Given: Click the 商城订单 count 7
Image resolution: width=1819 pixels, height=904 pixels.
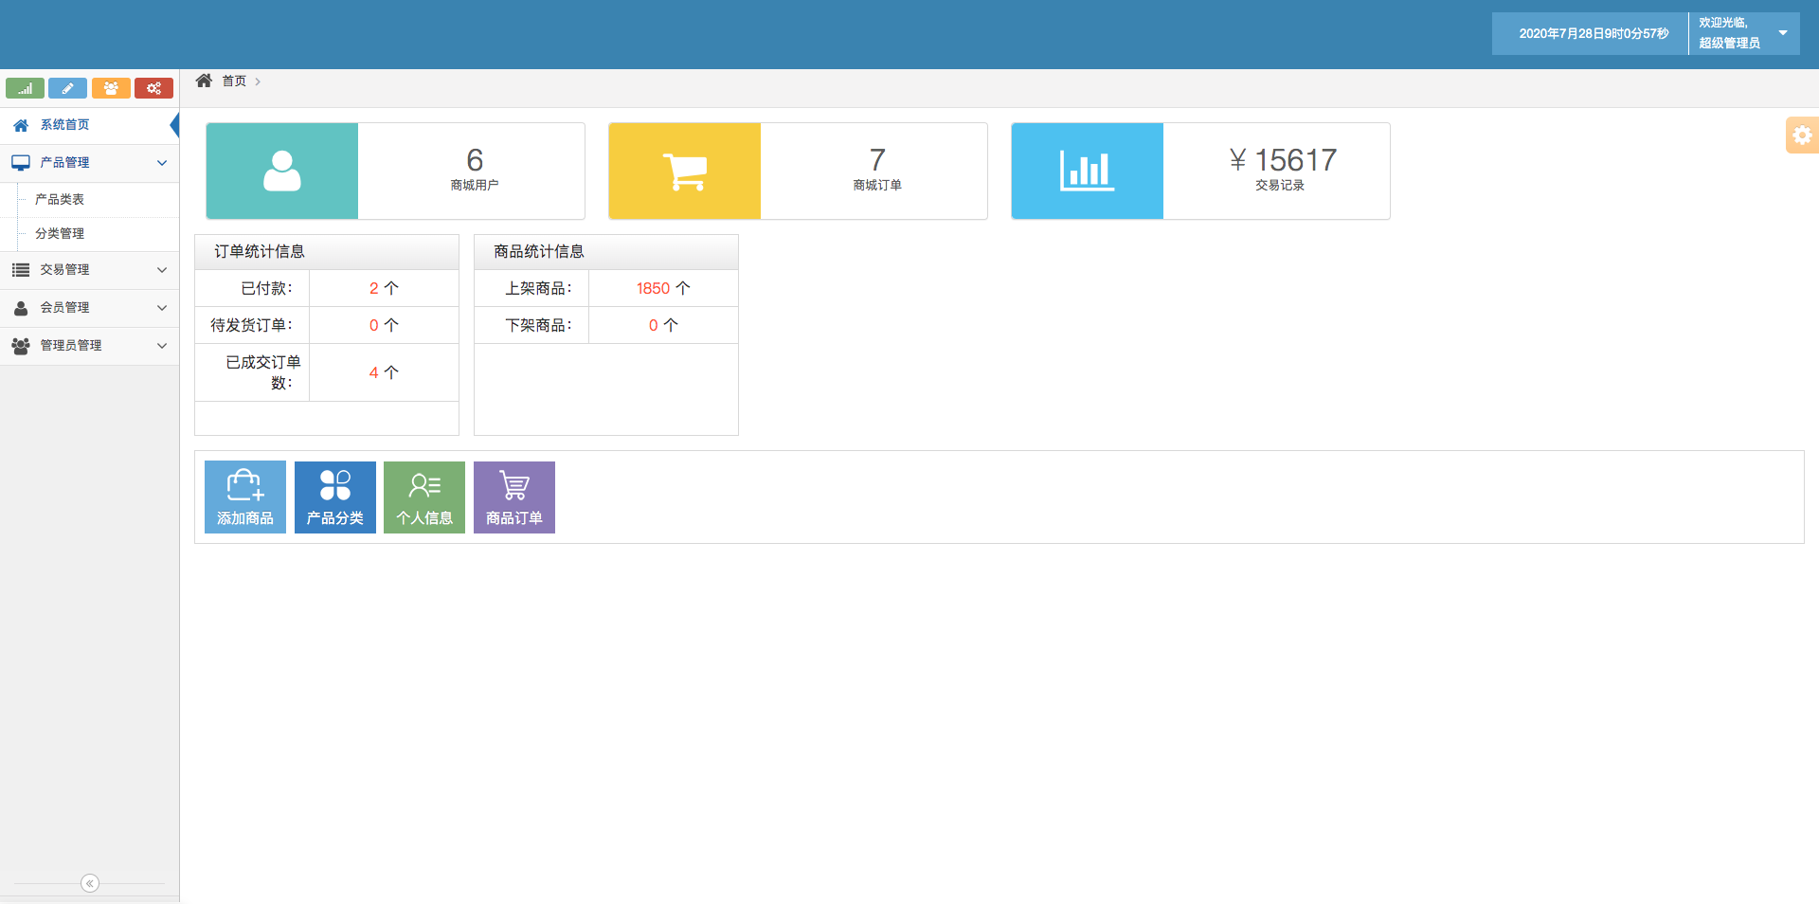Looking at the screenshot, I should 877,160.
